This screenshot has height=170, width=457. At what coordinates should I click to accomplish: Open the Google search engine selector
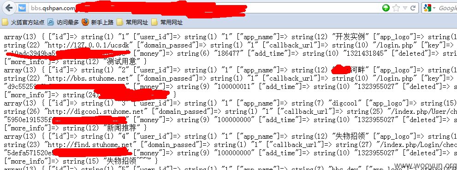430,8
